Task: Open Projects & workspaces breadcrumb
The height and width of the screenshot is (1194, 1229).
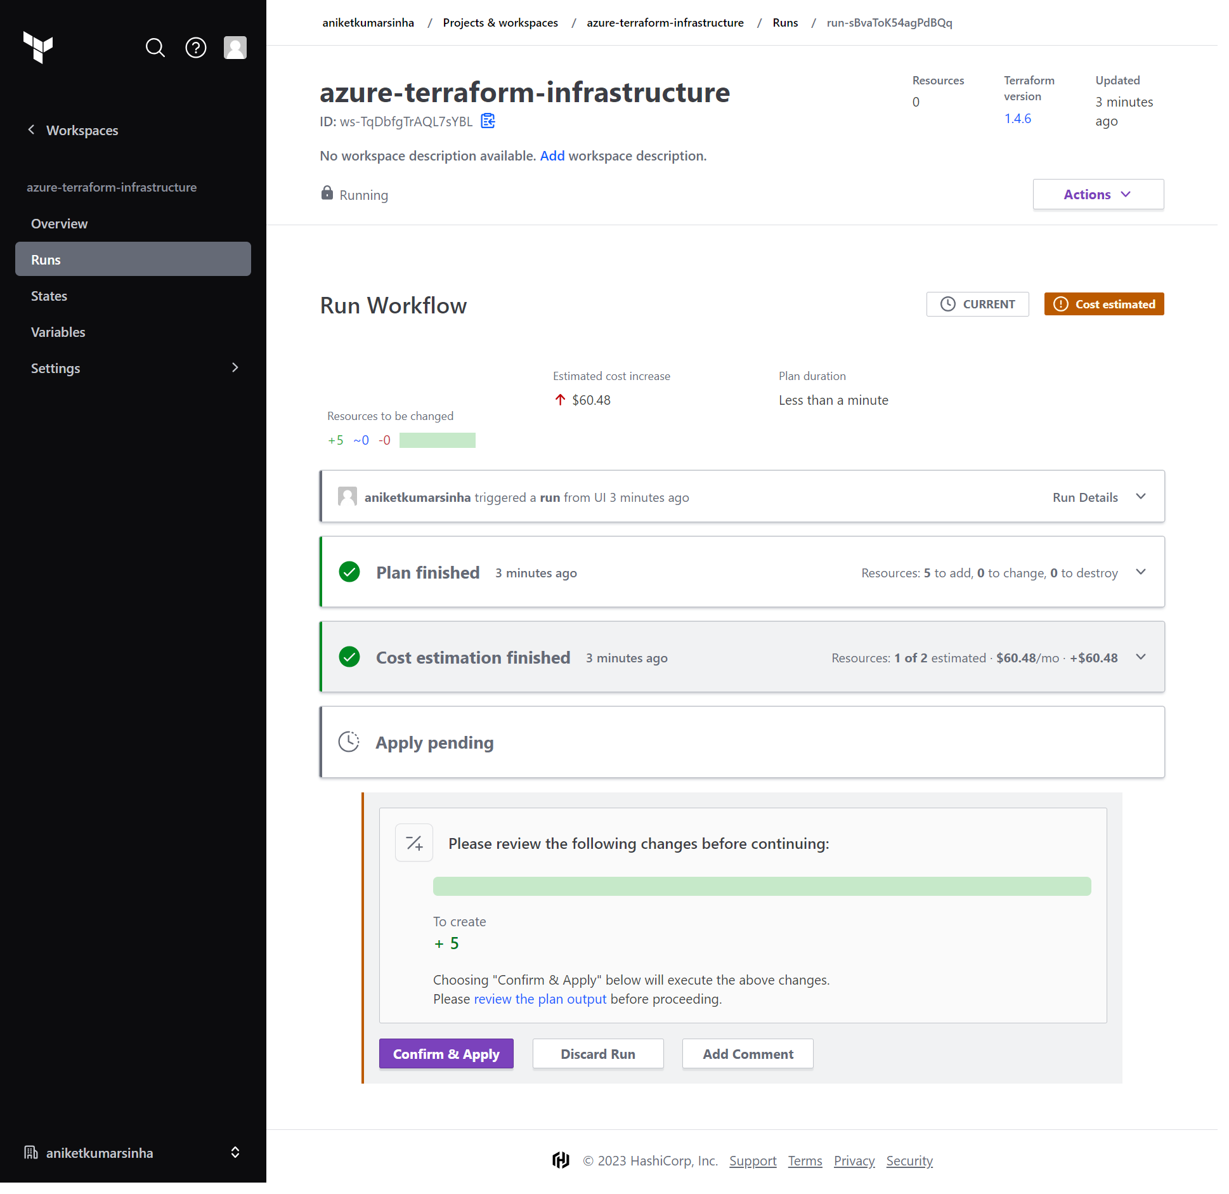Action: coord(500,23)
